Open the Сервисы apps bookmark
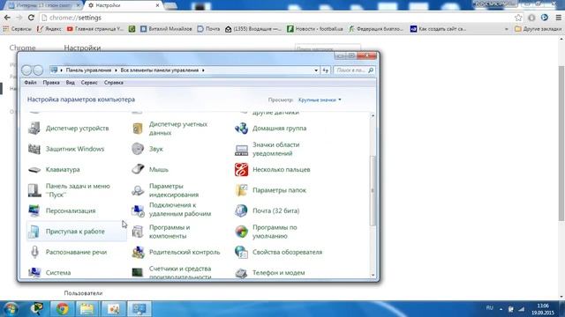The width and height of the screenshot is (565, 317). coord(18,29)
